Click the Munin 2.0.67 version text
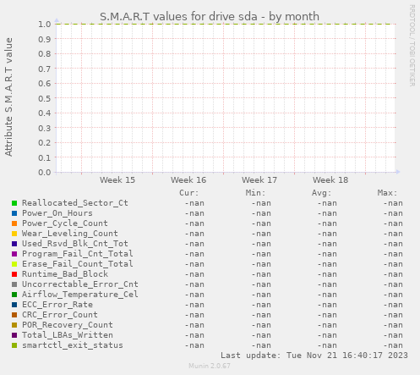Screen dimensions: 420x375 (210, 366)
